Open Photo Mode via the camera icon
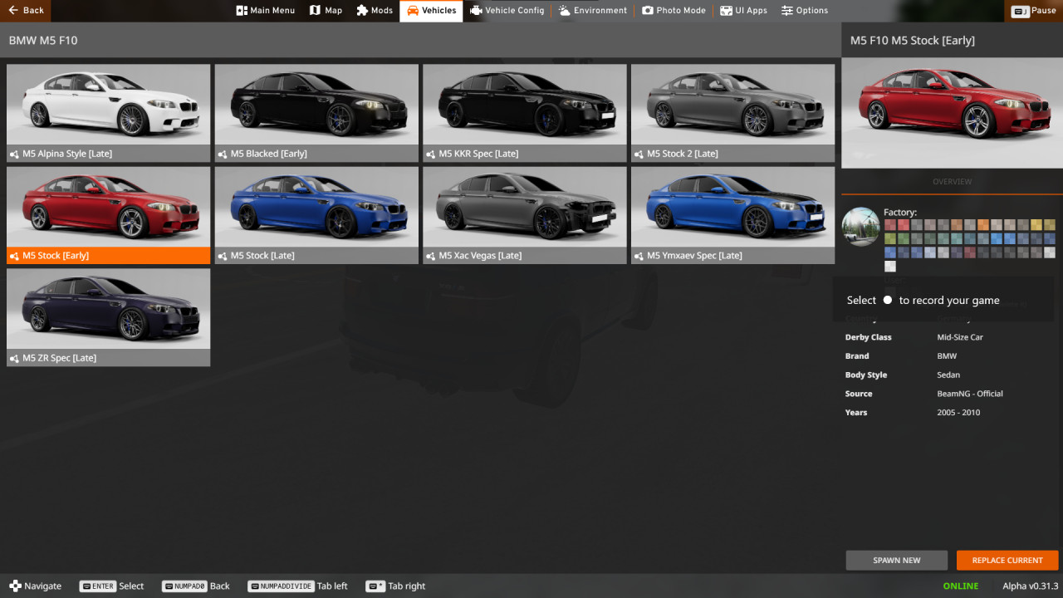1063x598 pixels. (x=648, y=10)
